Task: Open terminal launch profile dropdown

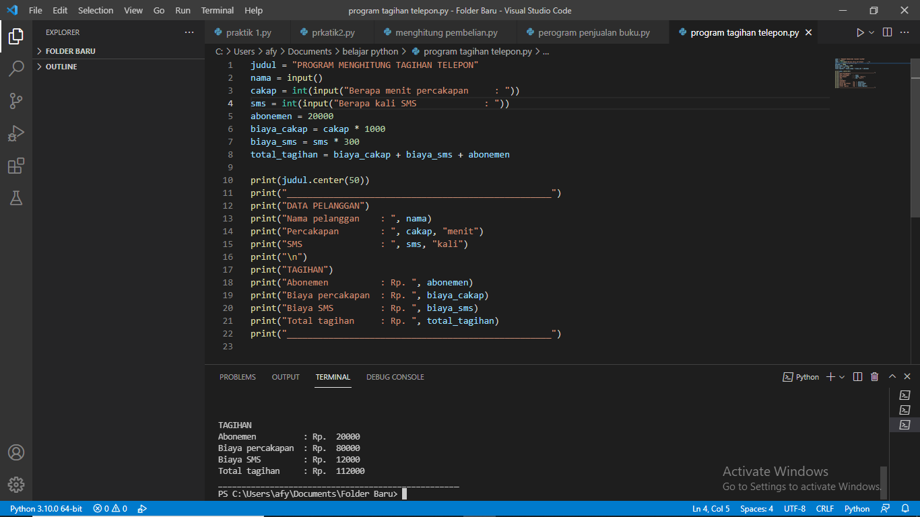Action: pyautogui.click(x=842, y=377)
